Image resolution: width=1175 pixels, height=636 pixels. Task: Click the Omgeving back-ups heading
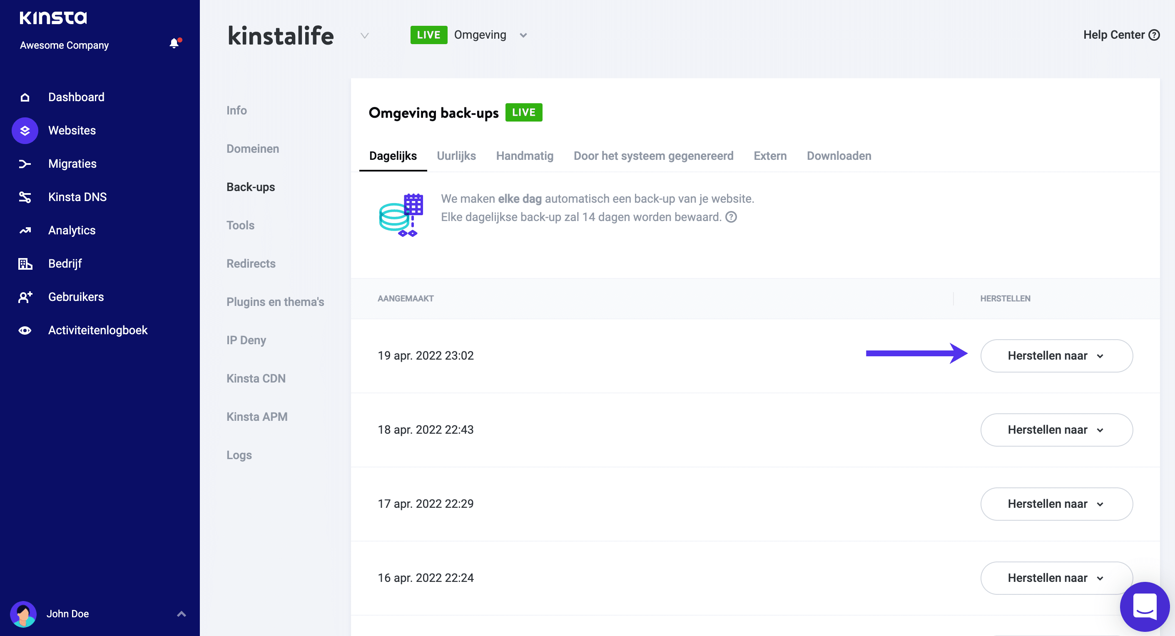point(433,113)
